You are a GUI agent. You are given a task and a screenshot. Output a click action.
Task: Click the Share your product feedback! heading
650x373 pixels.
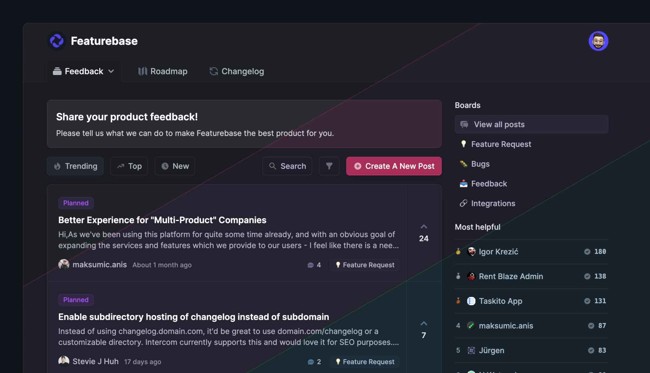click(x=127, y=117)
